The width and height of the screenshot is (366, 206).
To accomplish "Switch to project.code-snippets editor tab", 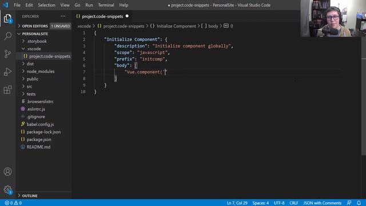I will pyautogui.click(x=102, y=16).
